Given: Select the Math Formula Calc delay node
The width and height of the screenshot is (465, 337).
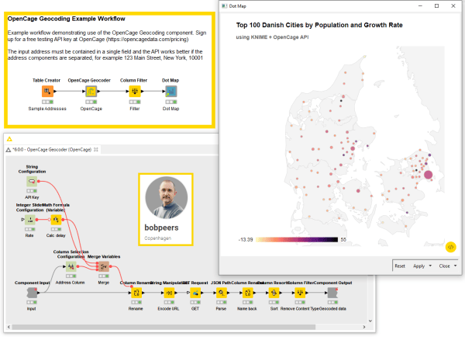Looking at the screenshot, I should (x=56, y=220).
